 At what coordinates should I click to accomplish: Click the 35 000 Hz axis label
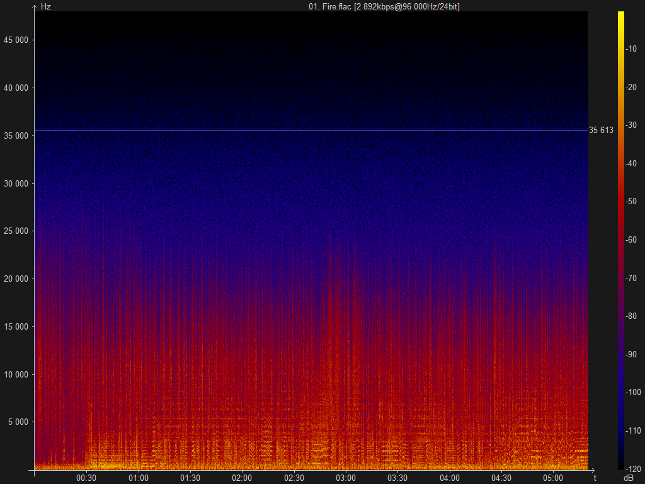click(16, 135)
